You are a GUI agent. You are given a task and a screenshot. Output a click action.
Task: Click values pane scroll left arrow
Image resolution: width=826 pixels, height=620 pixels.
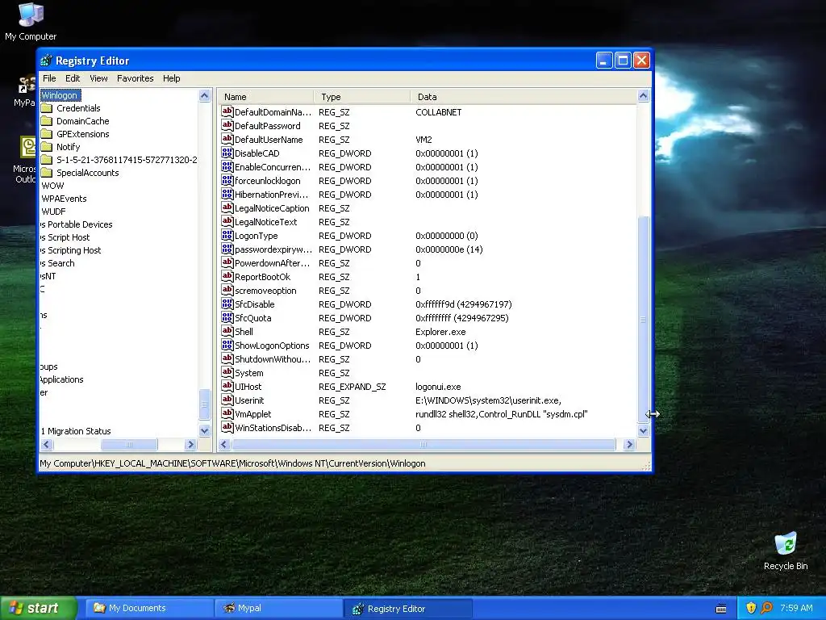(224, 445)
